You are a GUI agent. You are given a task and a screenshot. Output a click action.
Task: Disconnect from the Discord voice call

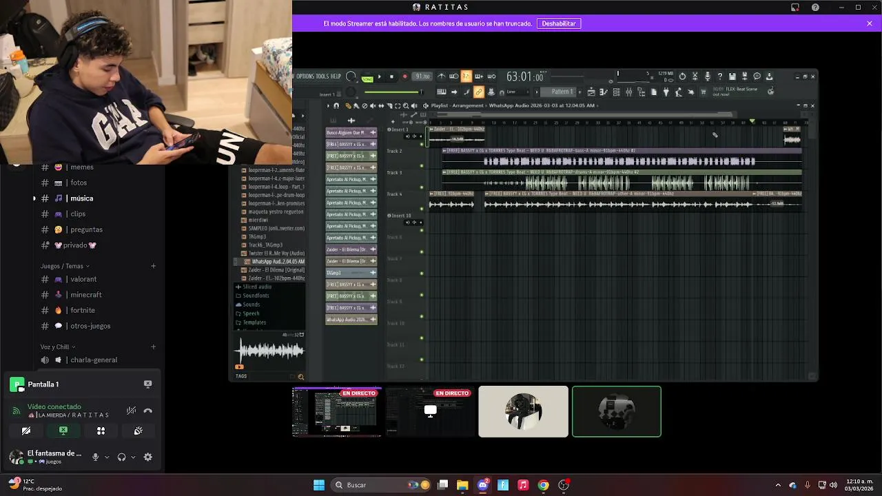[x=147, y=411]
